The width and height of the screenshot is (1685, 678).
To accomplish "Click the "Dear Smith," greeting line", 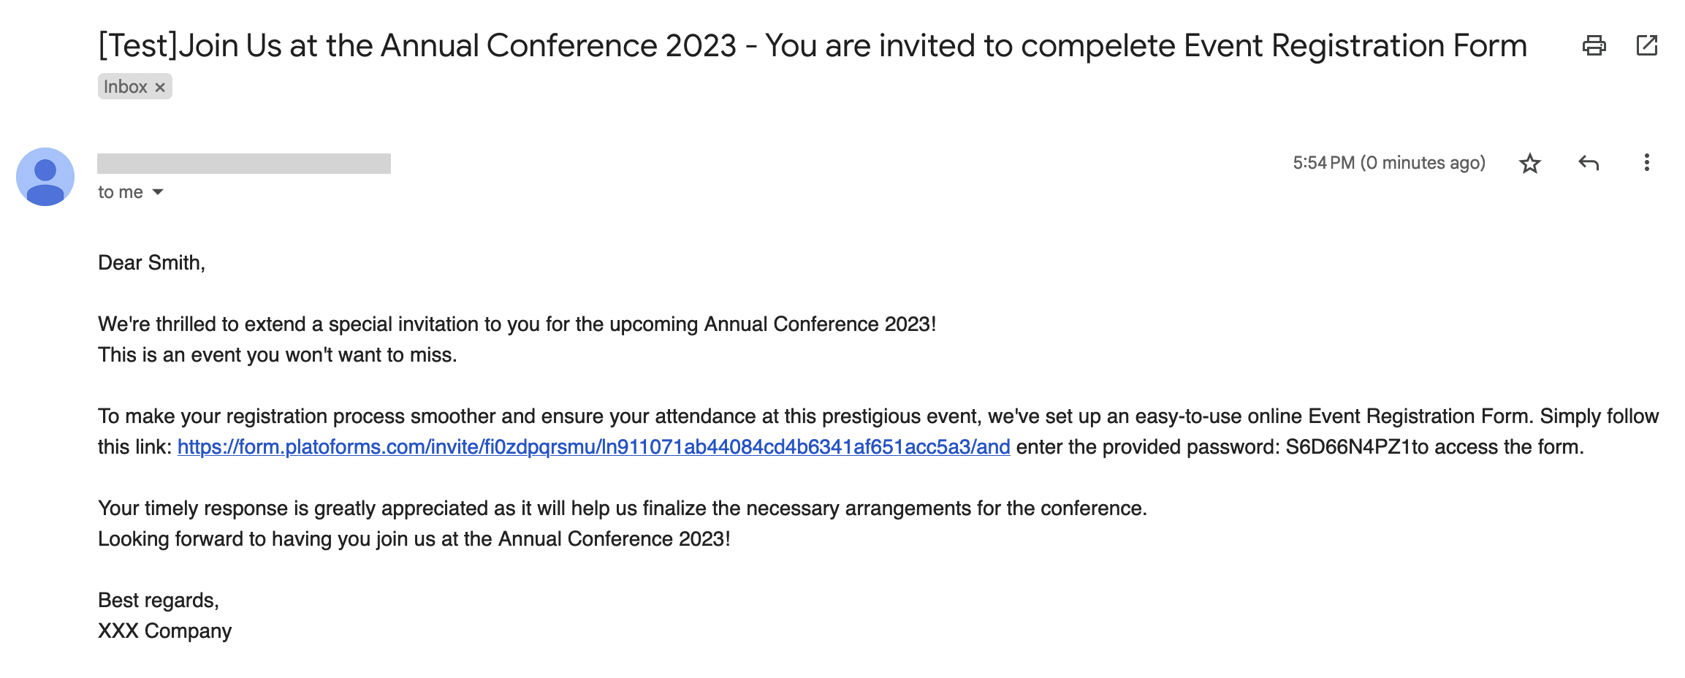I will click(x=151, y=262).
